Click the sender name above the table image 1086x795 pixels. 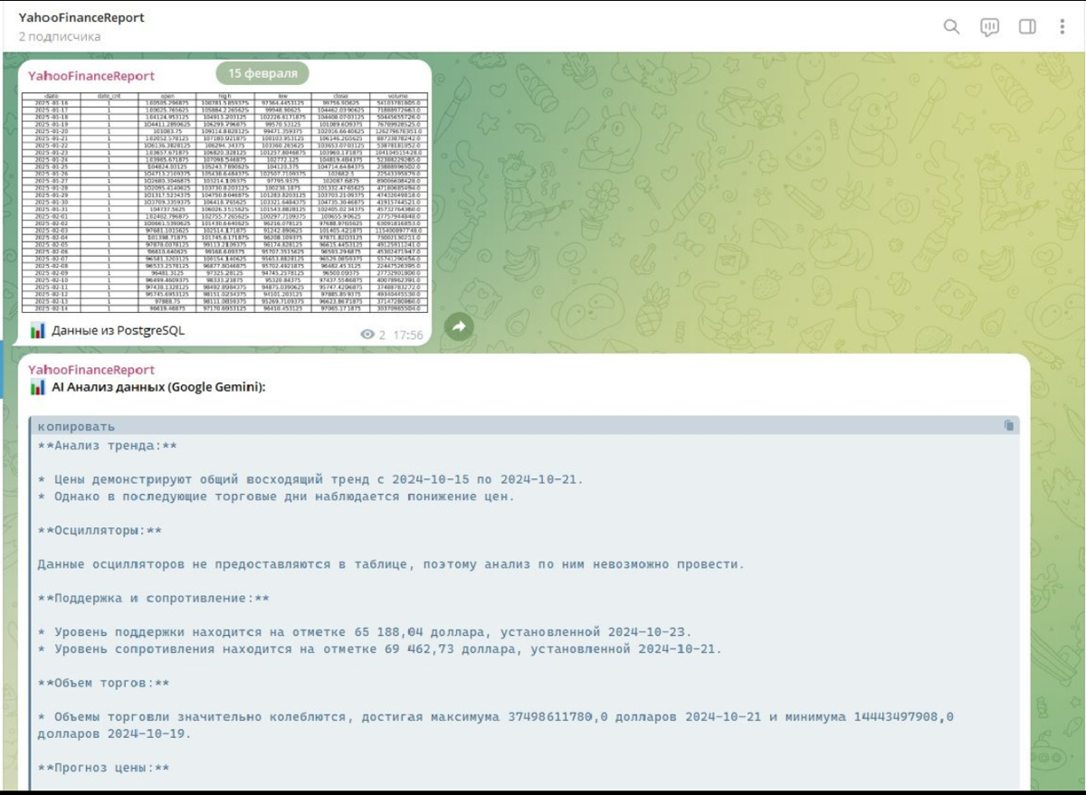[x=91, y=76]
